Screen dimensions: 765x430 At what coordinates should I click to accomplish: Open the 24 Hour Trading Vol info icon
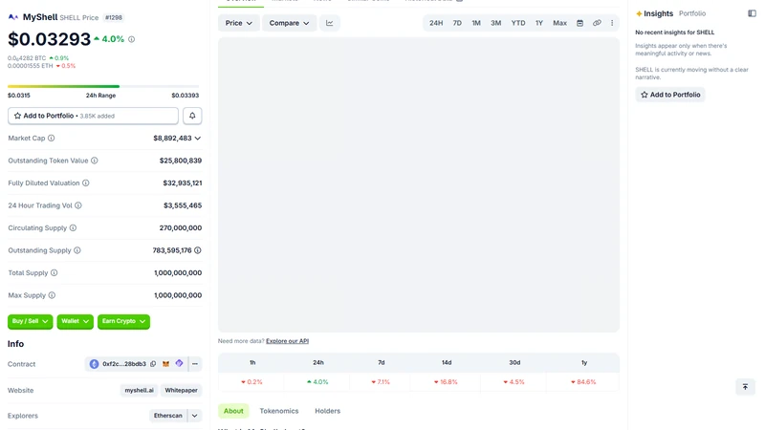click(x=78, y=205)
